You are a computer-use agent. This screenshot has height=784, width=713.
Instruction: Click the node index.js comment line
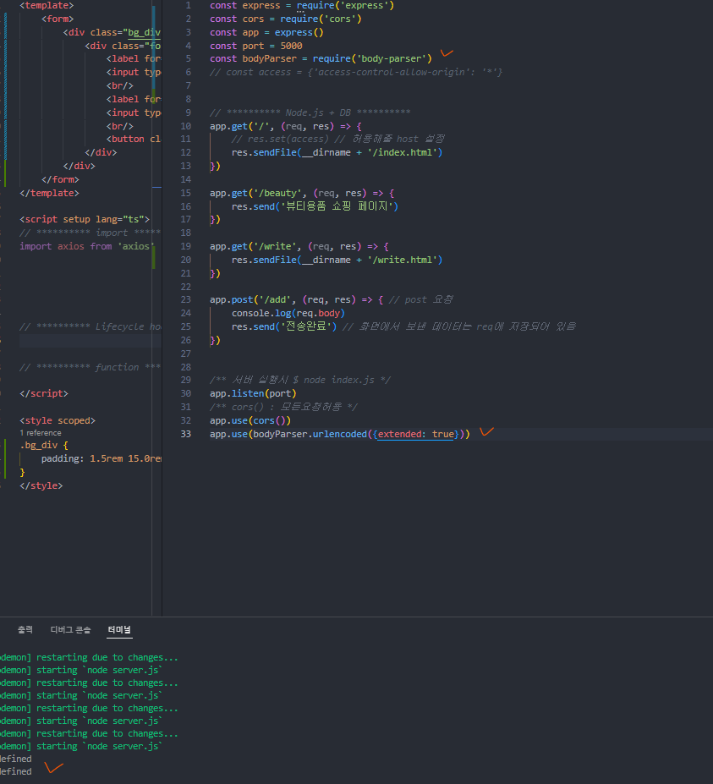pyautogui.click(x=300, y=381)
